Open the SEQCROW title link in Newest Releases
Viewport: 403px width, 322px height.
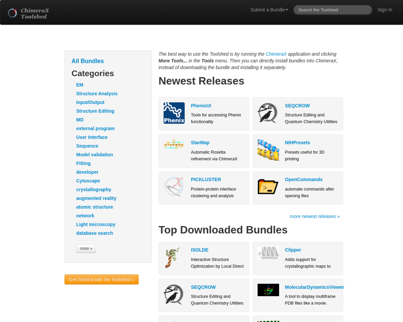pyautogui.click(x=297, y=106)
